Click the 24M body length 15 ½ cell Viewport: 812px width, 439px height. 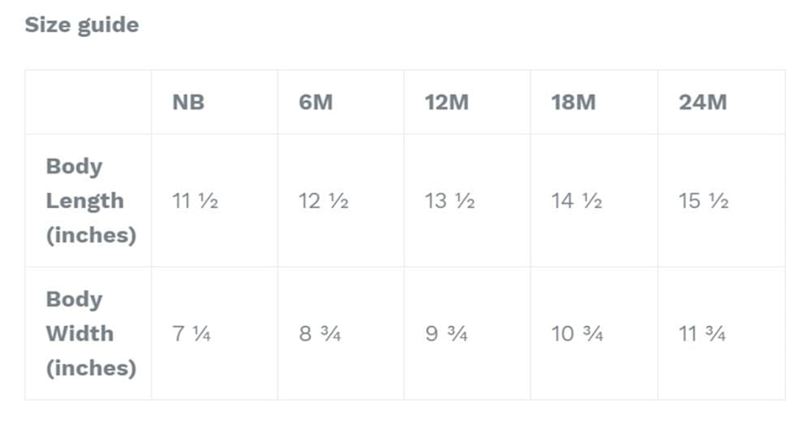click(703, 201)
